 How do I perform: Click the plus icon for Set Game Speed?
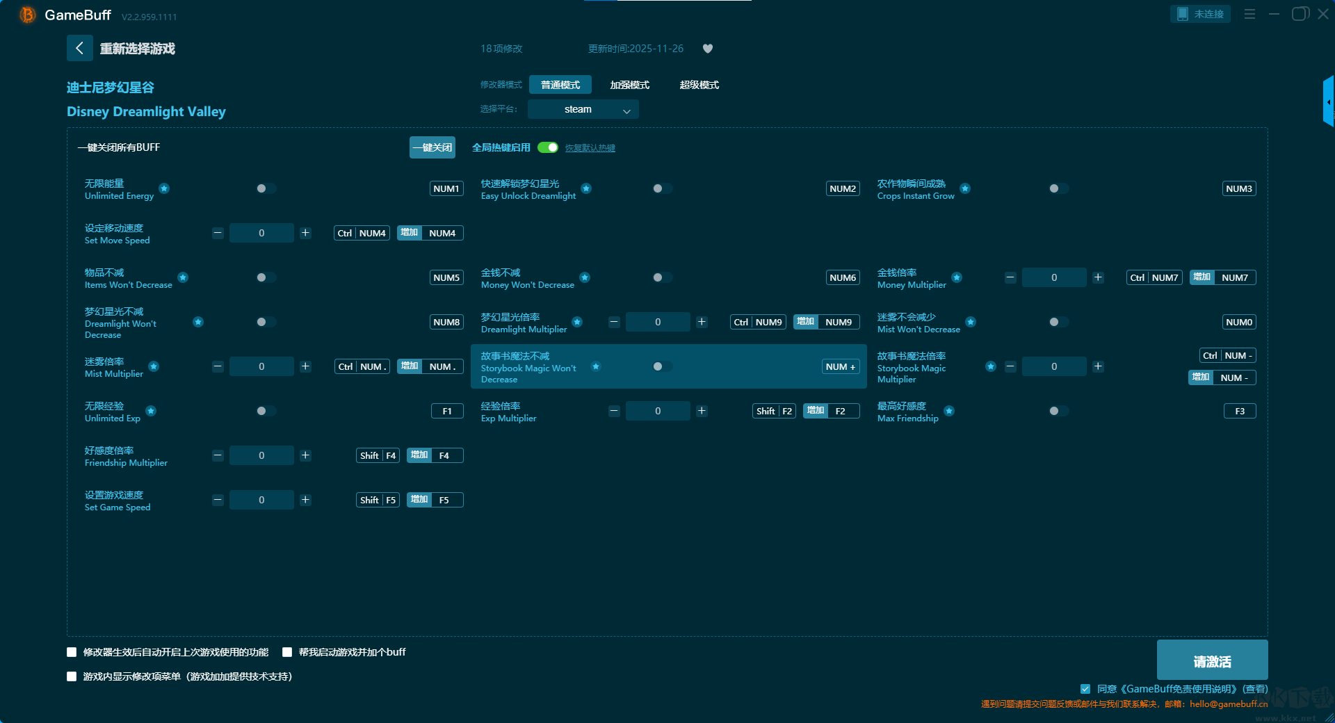pyautogui.click(x=305, y=500)
